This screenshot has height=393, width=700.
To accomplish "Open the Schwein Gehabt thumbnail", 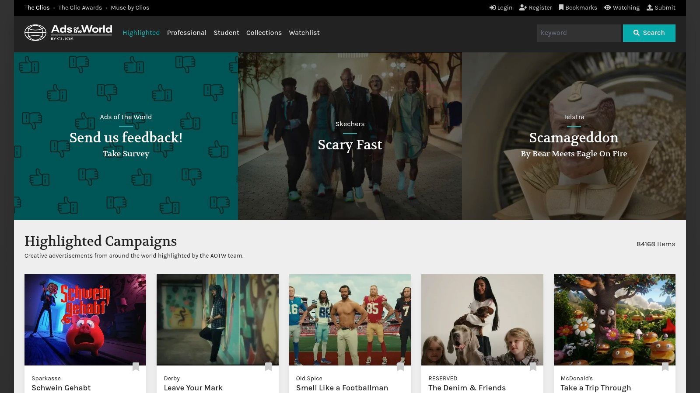I will [x=85, y=320].
